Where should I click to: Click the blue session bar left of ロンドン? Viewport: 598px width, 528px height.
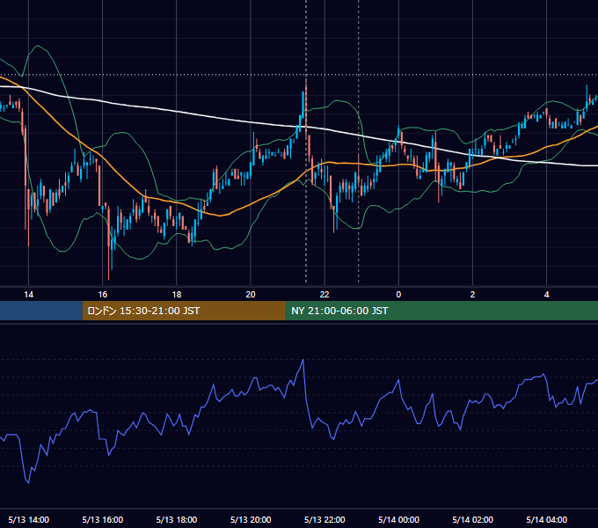coord(41,311)
